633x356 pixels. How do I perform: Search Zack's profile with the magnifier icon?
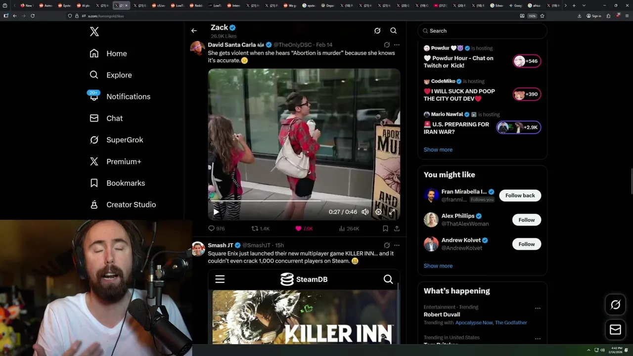394,31
